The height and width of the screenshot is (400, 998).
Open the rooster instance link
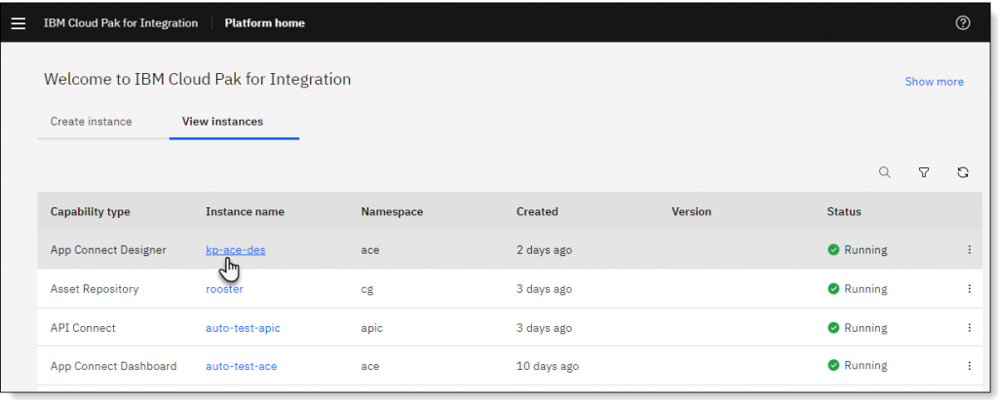pos(225,289)
